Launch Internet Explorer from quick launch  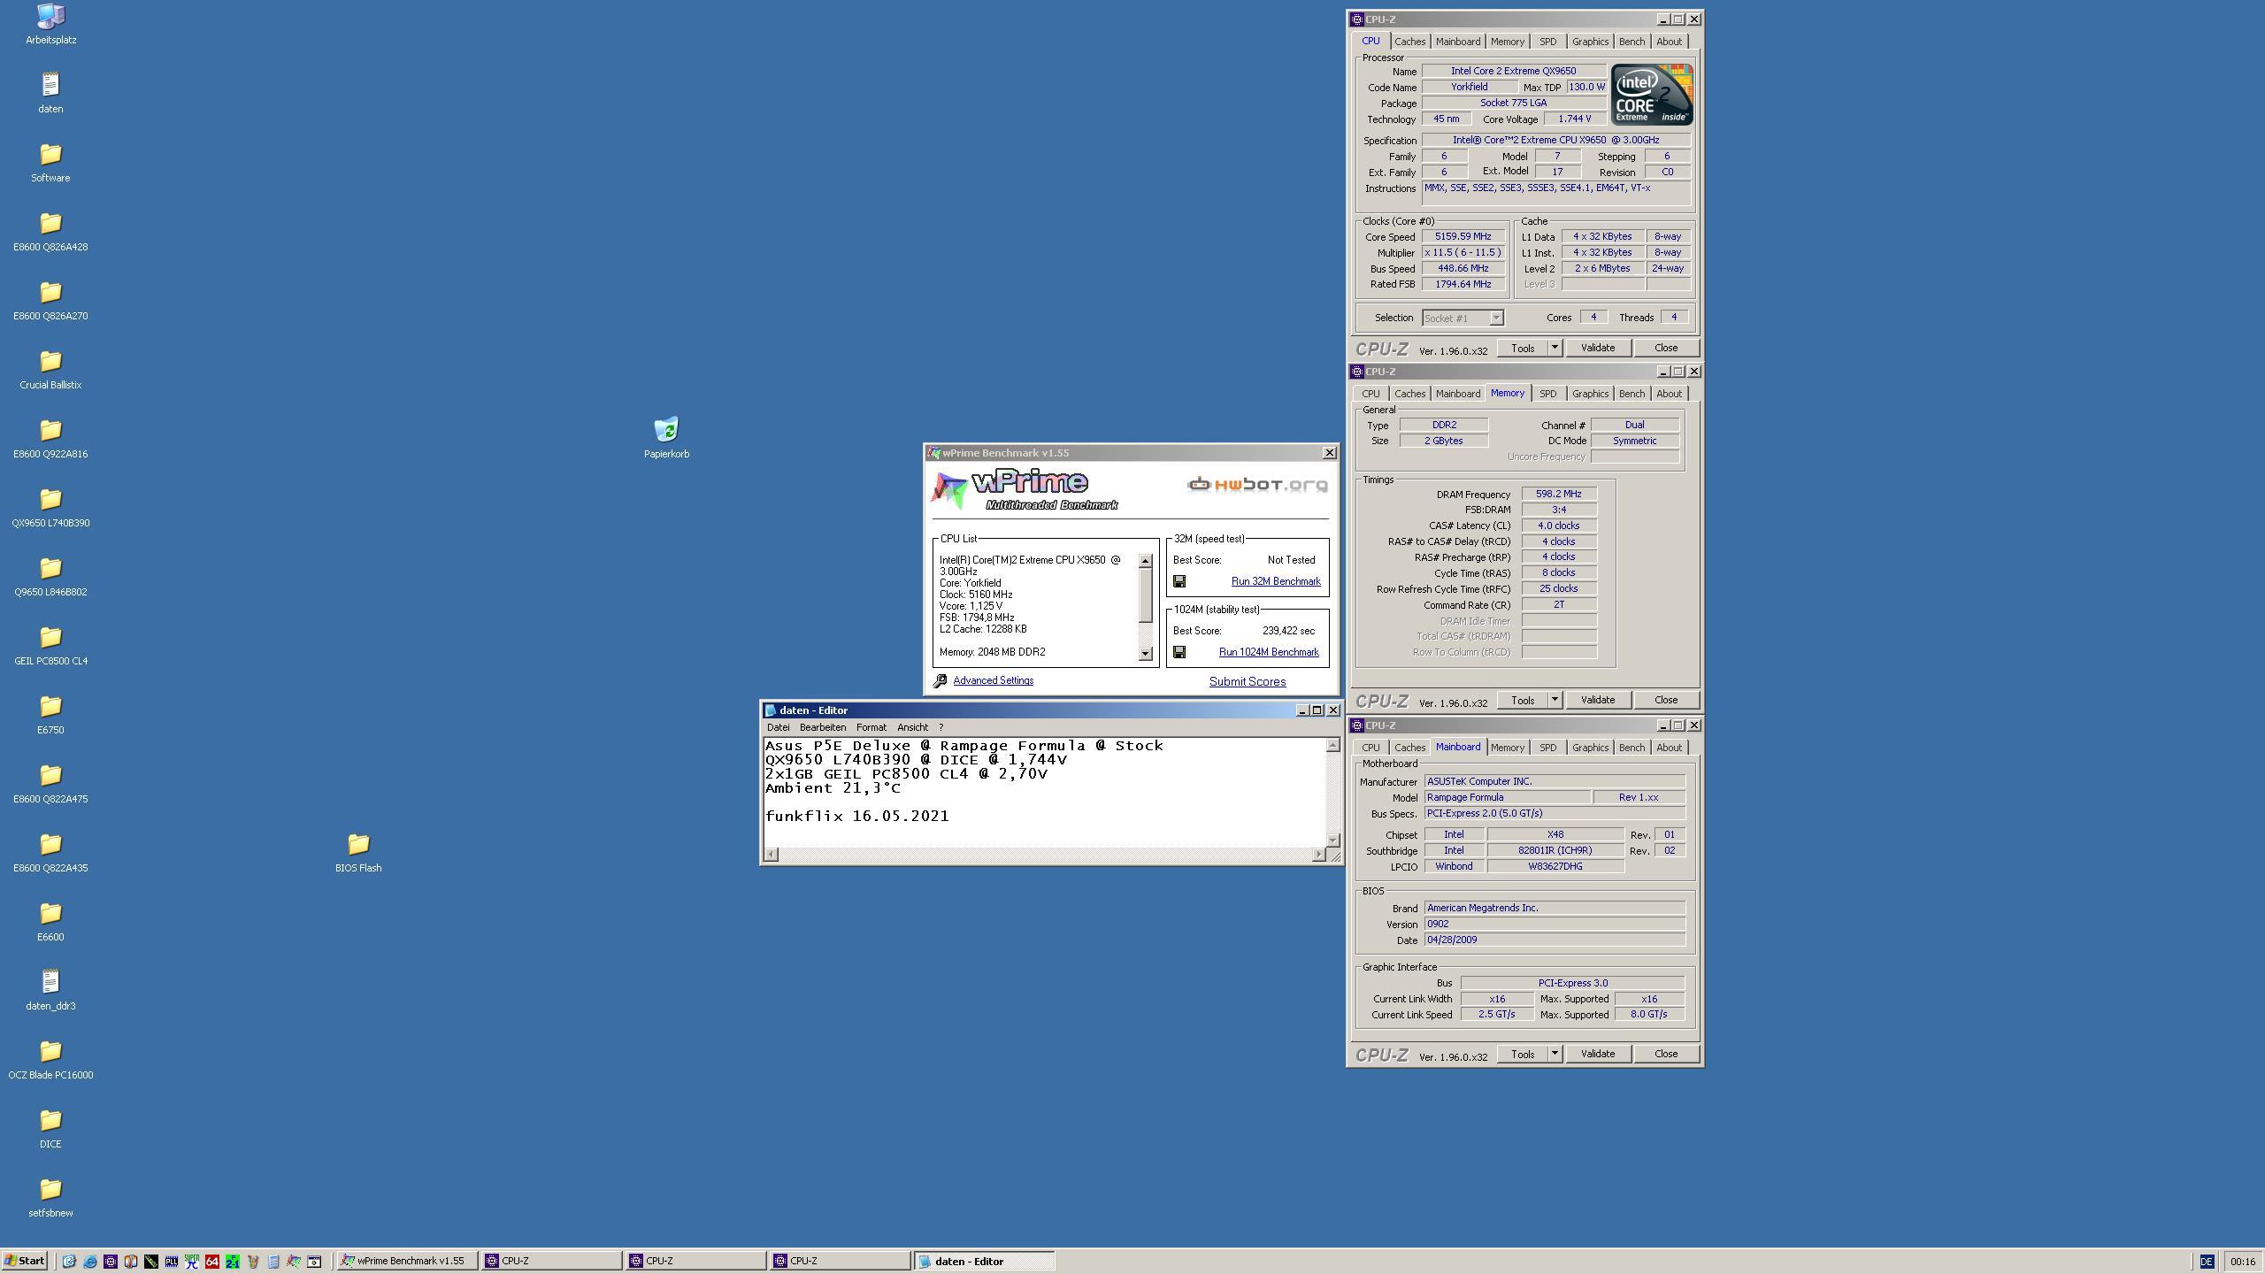[x=89, y=1262]
